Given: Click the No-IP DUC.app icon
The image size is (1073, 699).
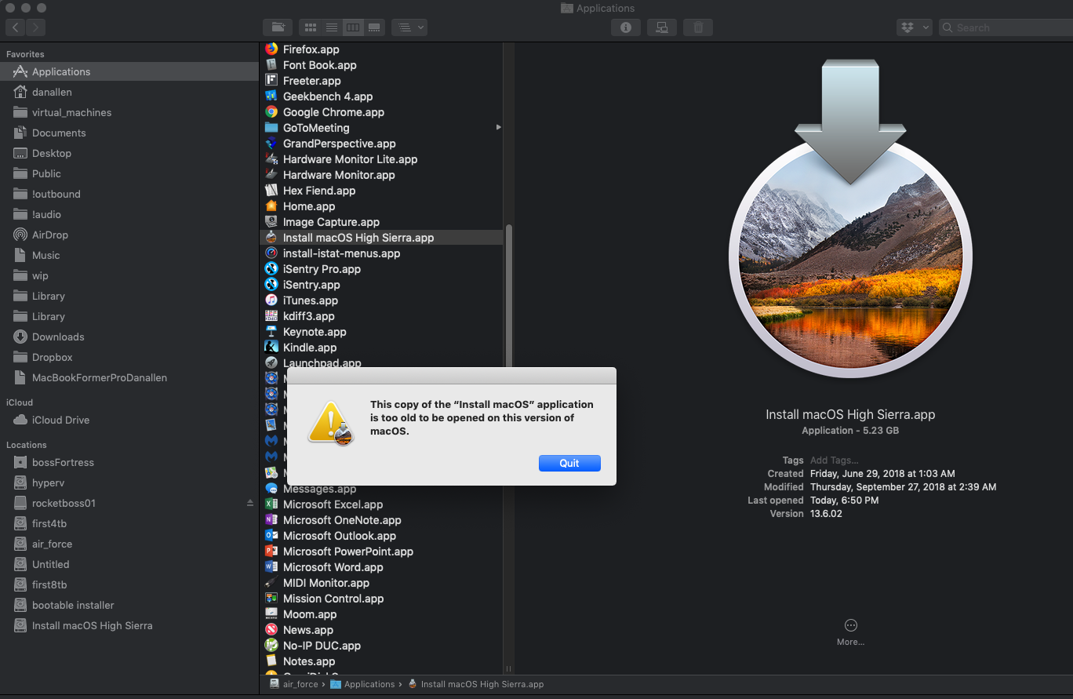Looking at the screenshot, I should (x=271, y=646).
